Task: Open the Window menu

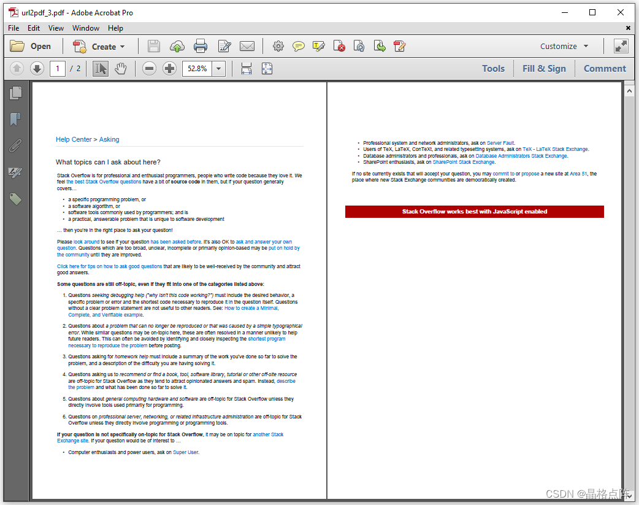Action: (x=86, y=28)
